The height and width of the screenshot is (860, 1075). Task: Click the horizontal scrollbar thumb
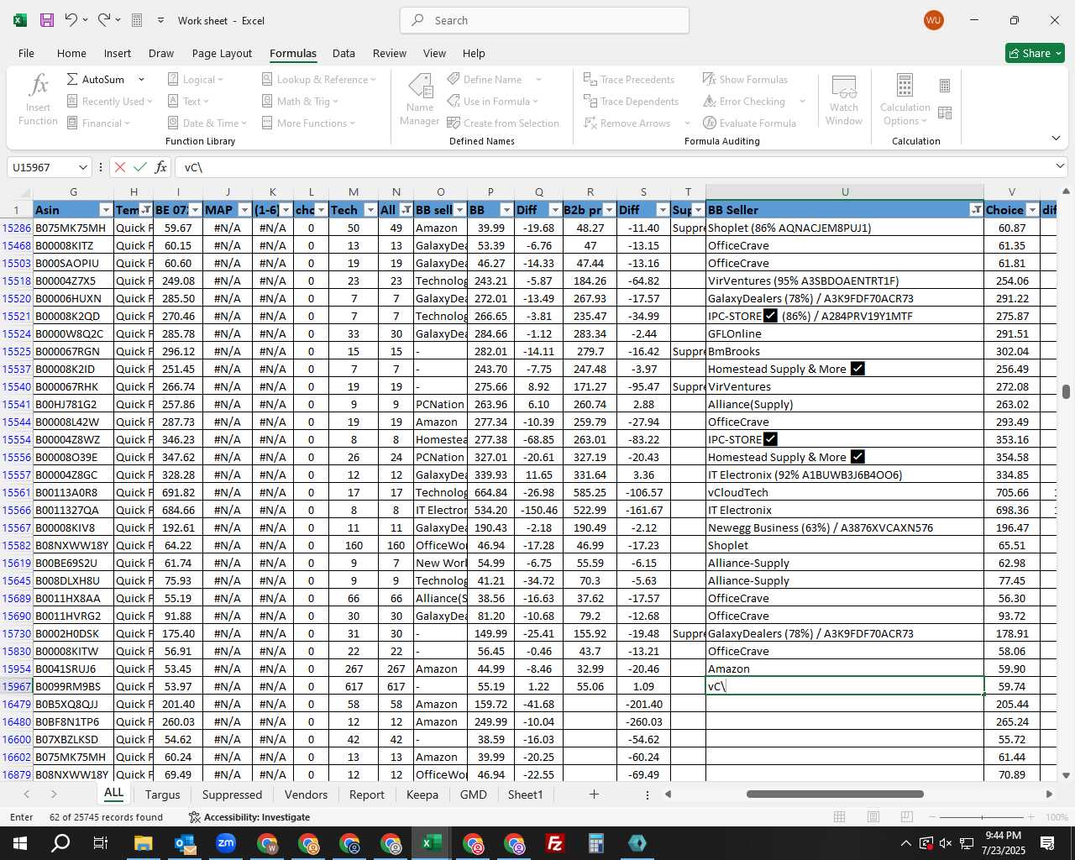tap(835, 794)
